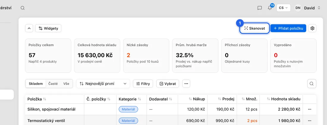
Task: Sort by Položka column
Action: coord(37,99)
